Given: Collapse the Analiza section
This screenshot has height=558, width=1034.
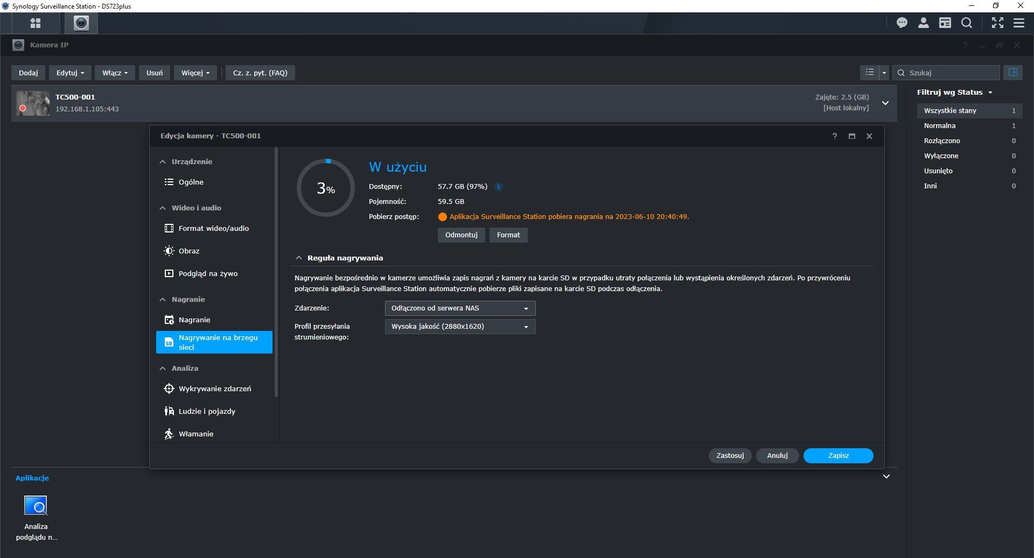Looking at the screenshot, I should 163,368.
